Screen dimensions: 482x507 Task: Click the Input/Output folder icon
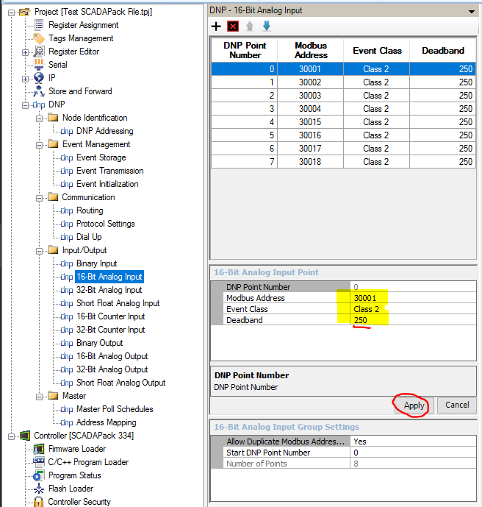(53, 250)
